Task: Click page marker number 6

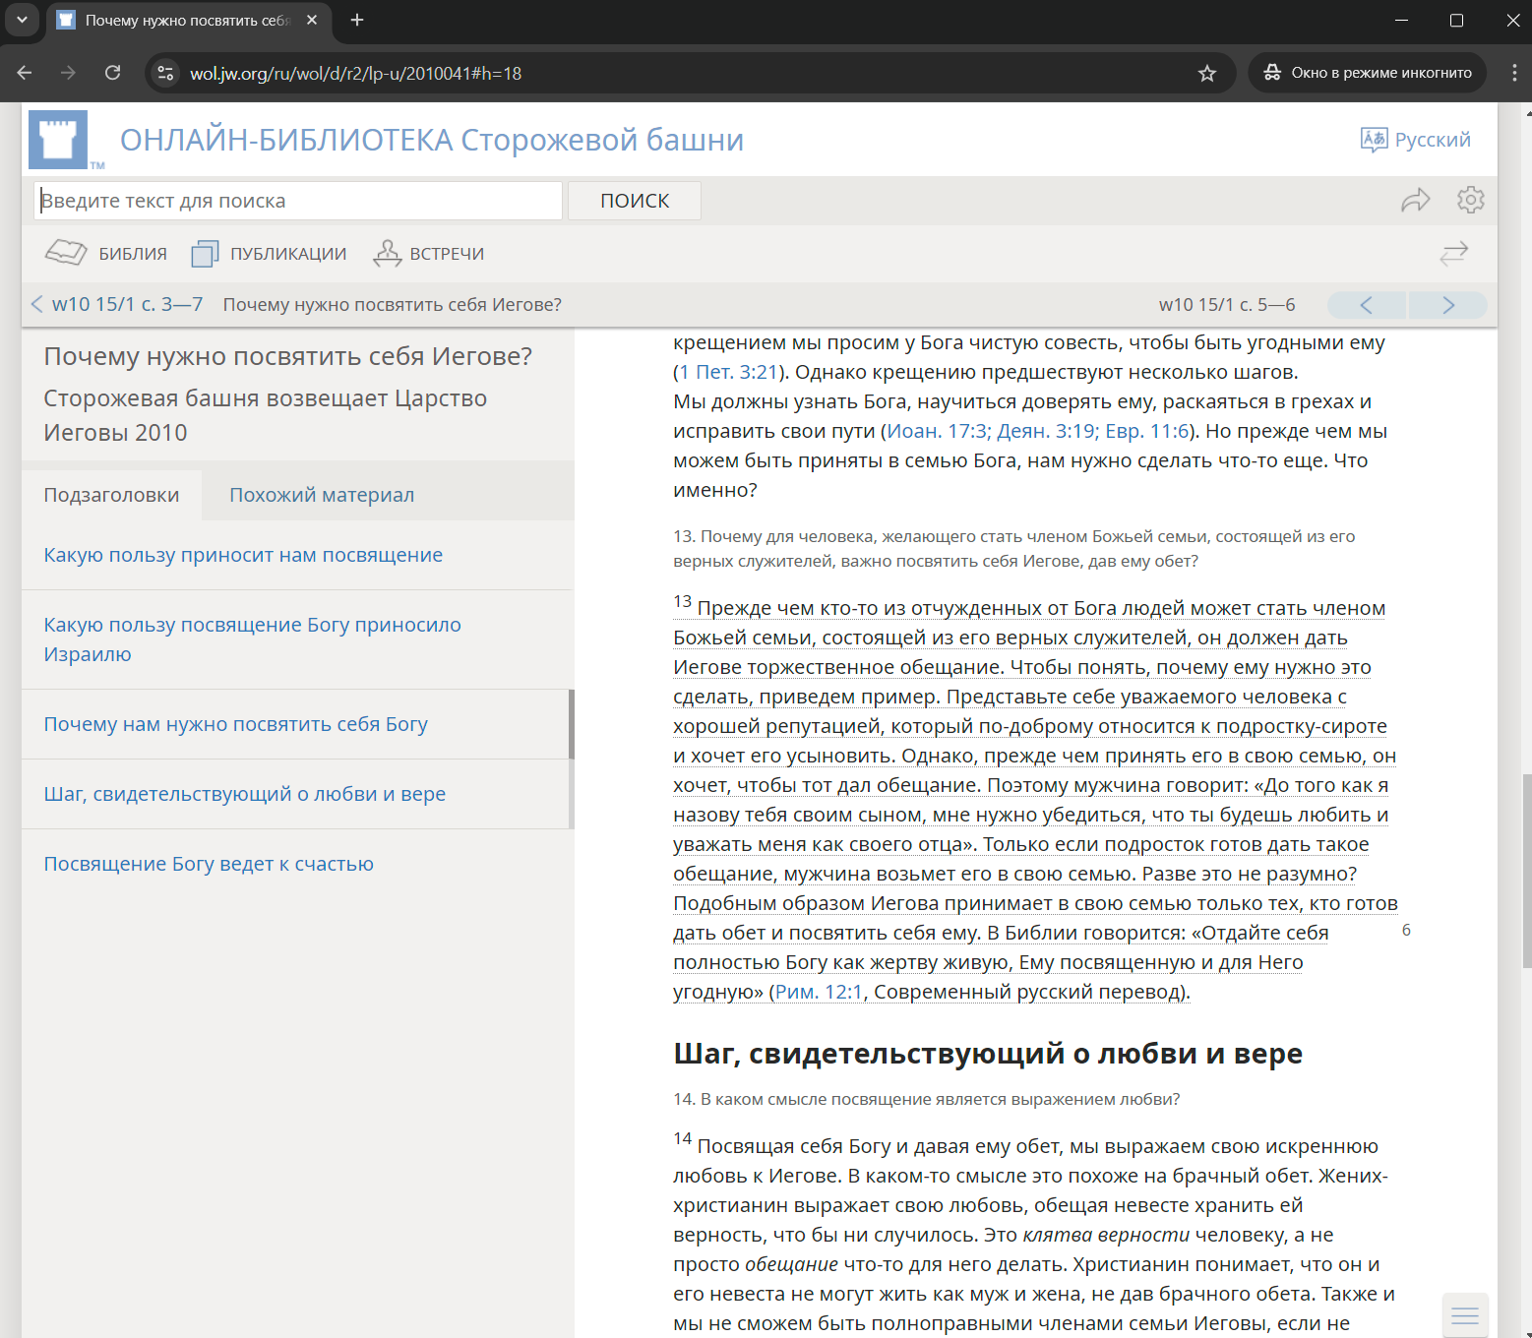Action: pos(1406,930)
